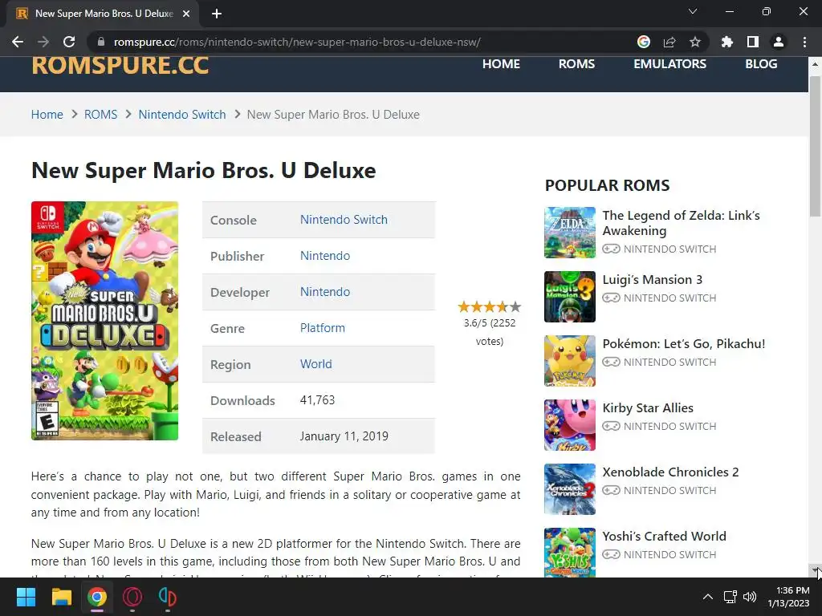The height and width of the screenshot is (616, 822).
Task: Open Pokémon: Let's Go, Pikachu! title link
Action: click(684, 343)
